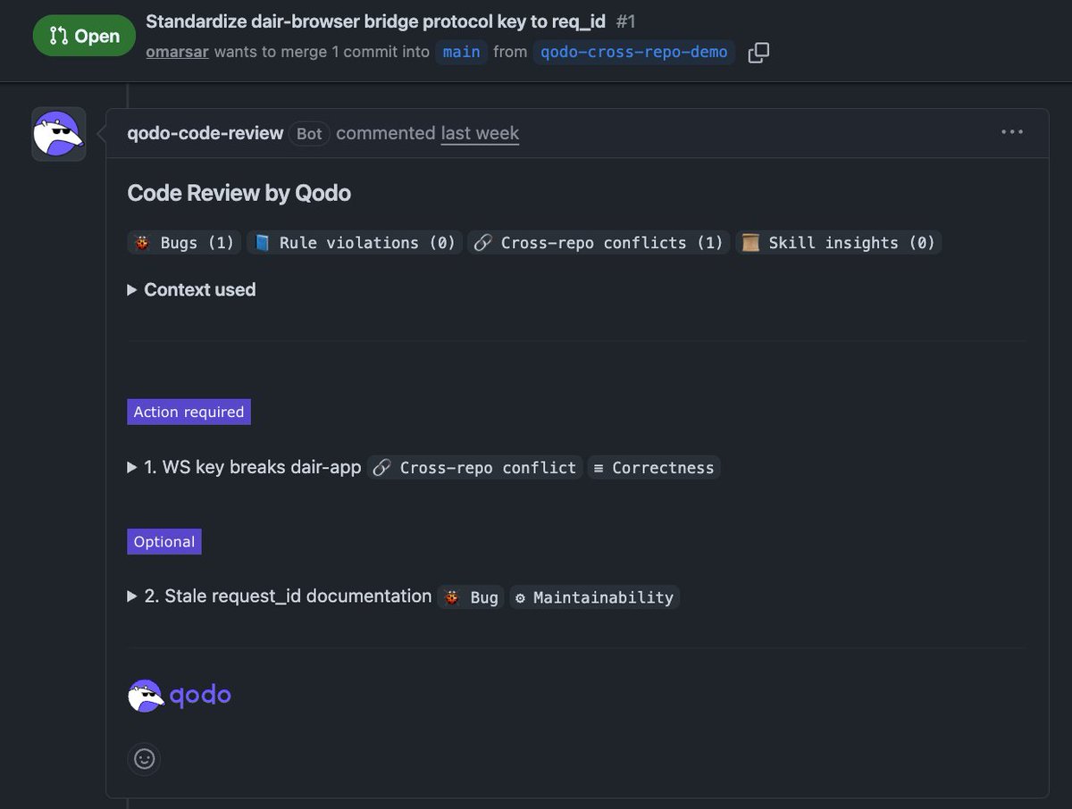Open the main base branch link
The image size is (1072, 809).
coord(462,52)
